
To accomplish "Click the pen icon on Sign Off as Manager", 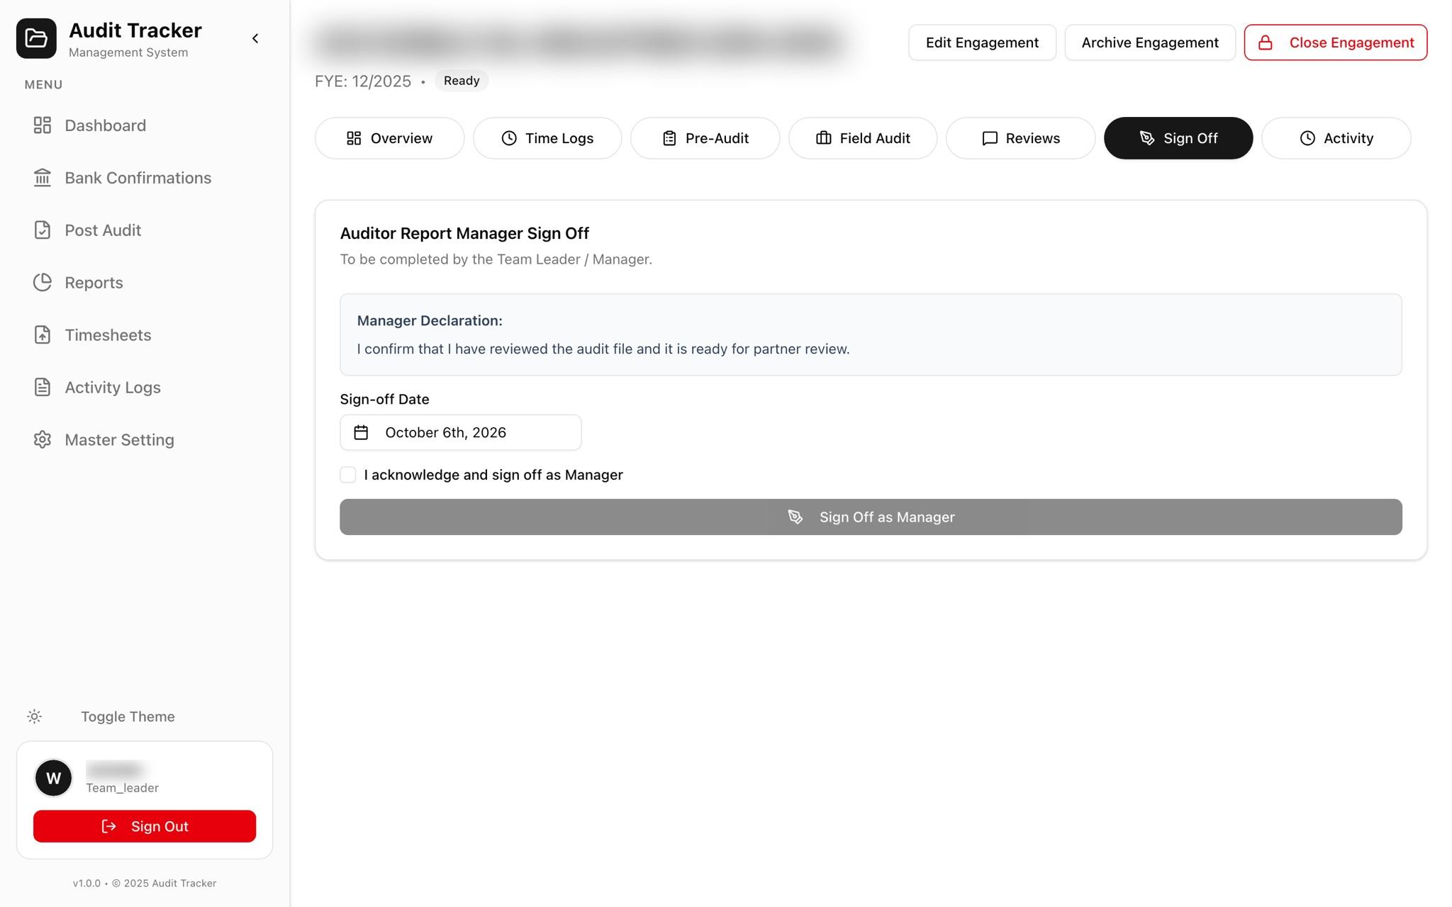I will (795, 517).
